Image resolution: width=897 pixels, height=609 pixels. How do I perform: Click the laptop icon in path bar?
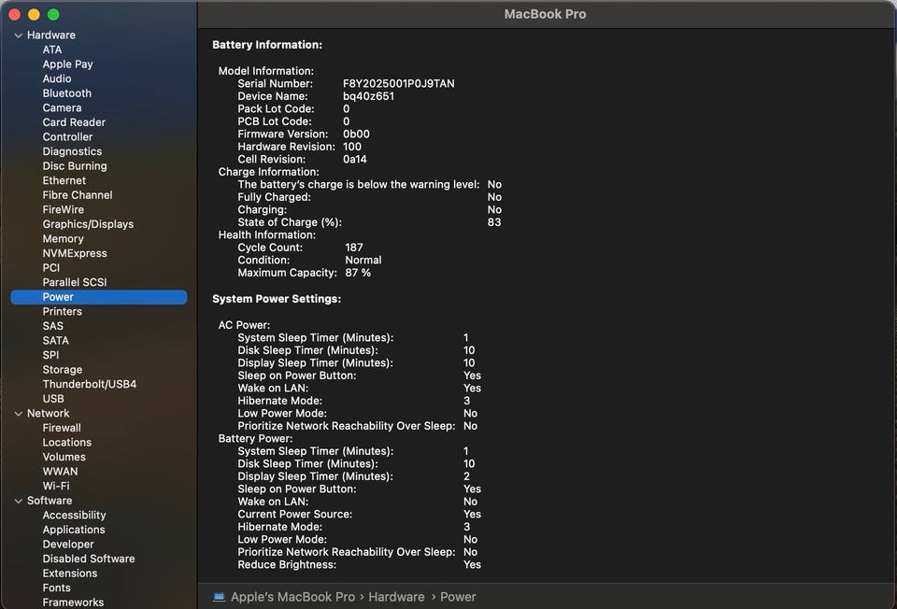click(219, 597)
